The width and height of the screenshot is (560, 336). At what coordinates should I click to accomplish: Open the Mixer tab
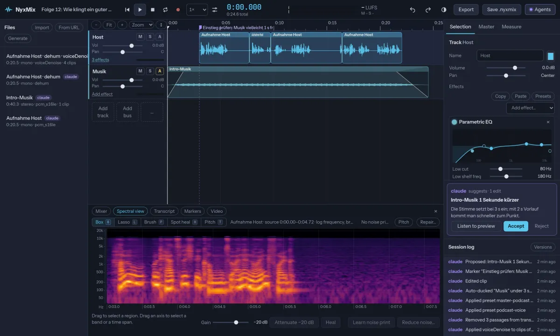point(101,211)
